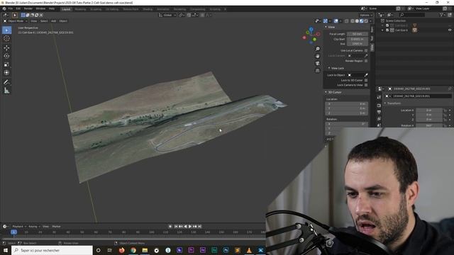
Task: Select the Measure tool
Action: pos(6,91)
